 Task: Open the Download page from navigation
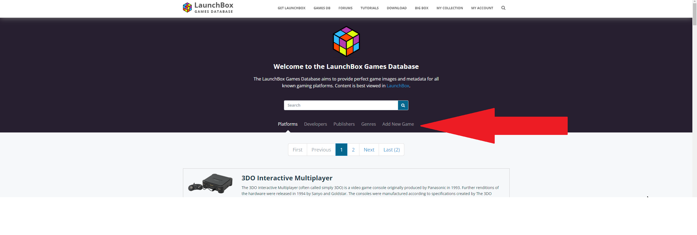397,8
